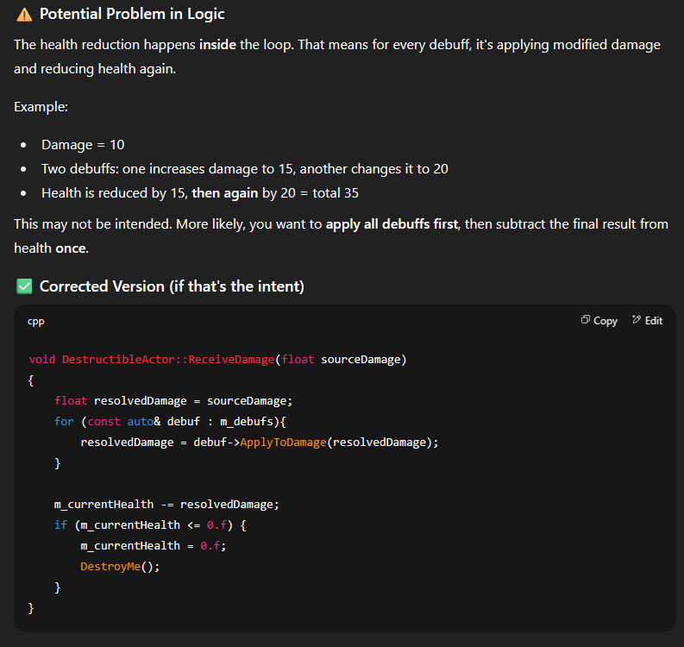Click the bullet starting 'Health is reduced by 15'
Viewport: 684px width, 647px height.
point(200,193)
